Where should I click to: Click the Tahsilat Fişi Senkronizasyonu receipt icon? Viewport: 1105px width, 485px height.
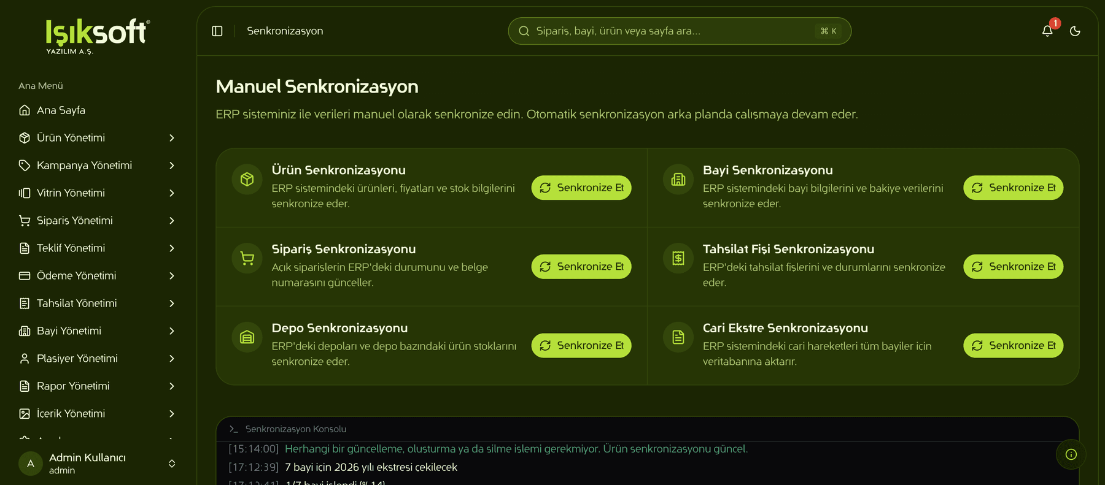[x=678, y=258]
